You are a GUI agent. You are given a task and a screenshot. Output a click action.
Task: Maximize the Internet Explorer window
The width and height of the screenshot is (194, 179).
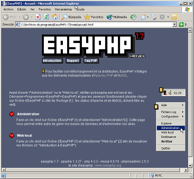click(185, 3)
